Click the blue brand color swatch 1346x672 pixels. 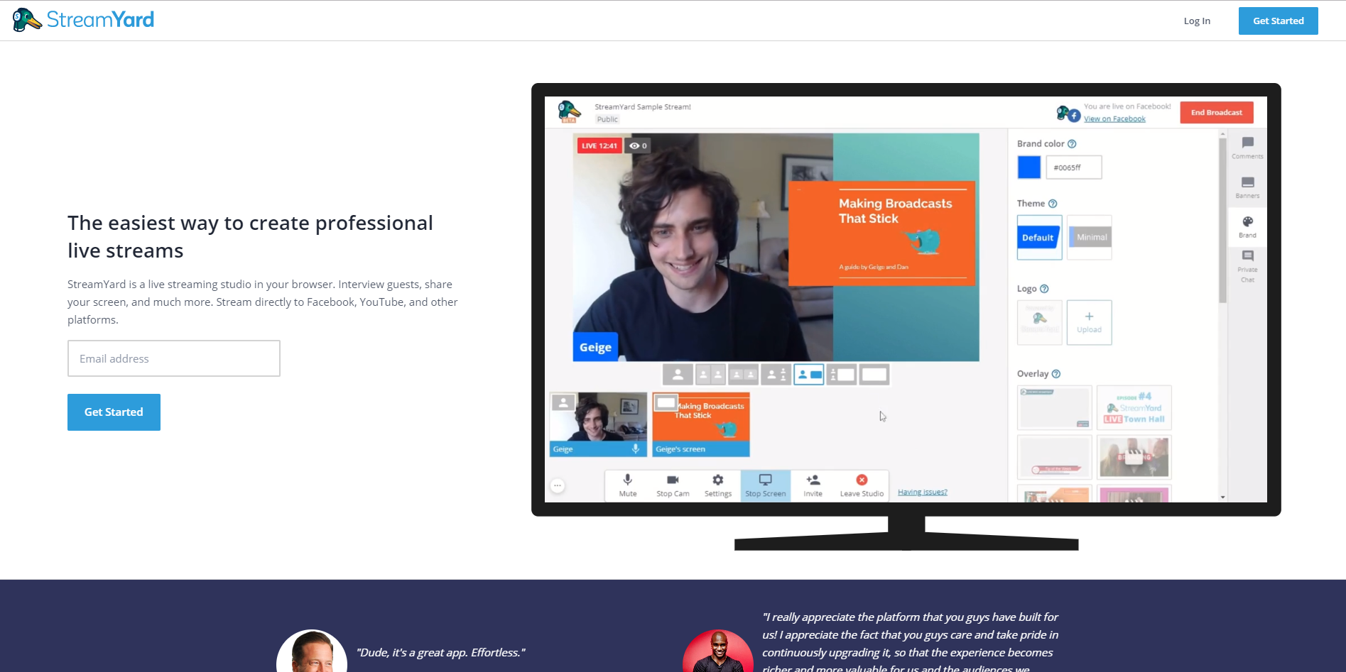coord(1029,167)
